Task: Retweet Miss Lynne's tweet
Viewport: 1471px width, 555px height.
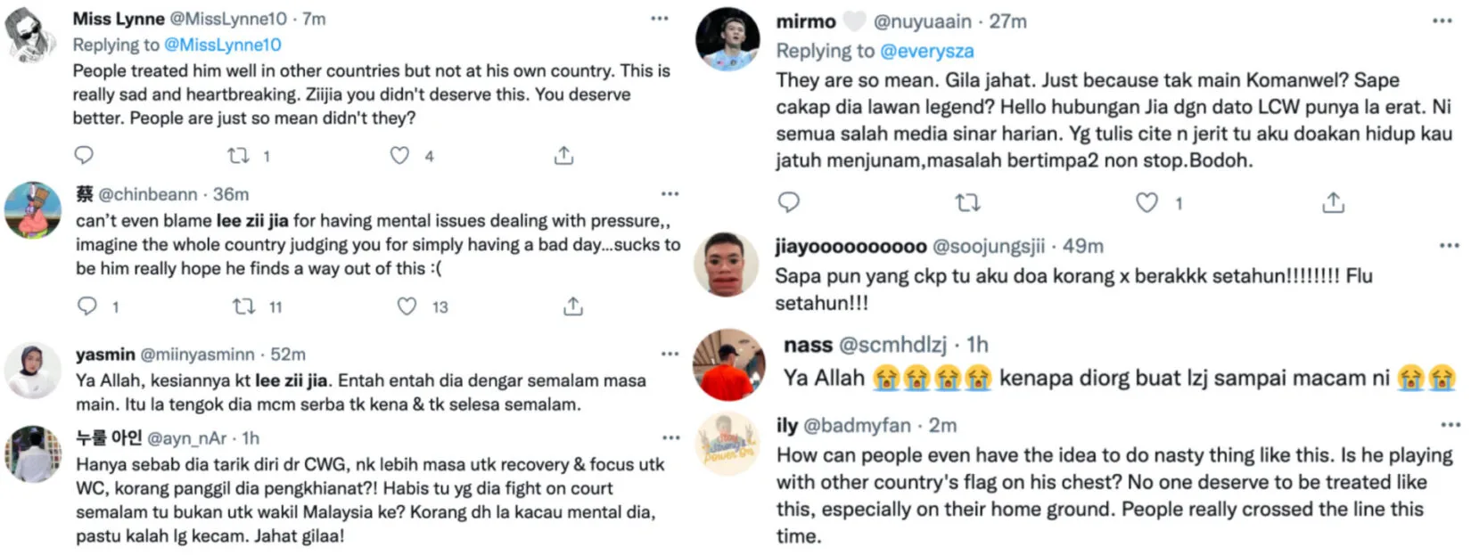Action: [x=238, y=155]
